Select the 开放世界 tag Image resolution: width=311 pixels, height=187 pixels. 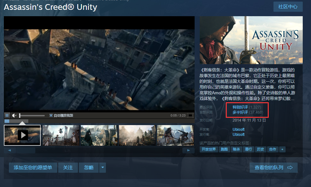209,149
